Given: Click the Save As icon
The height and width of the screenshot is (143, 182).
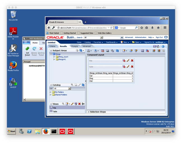Looking at the screenshot, I should point(158,46).
